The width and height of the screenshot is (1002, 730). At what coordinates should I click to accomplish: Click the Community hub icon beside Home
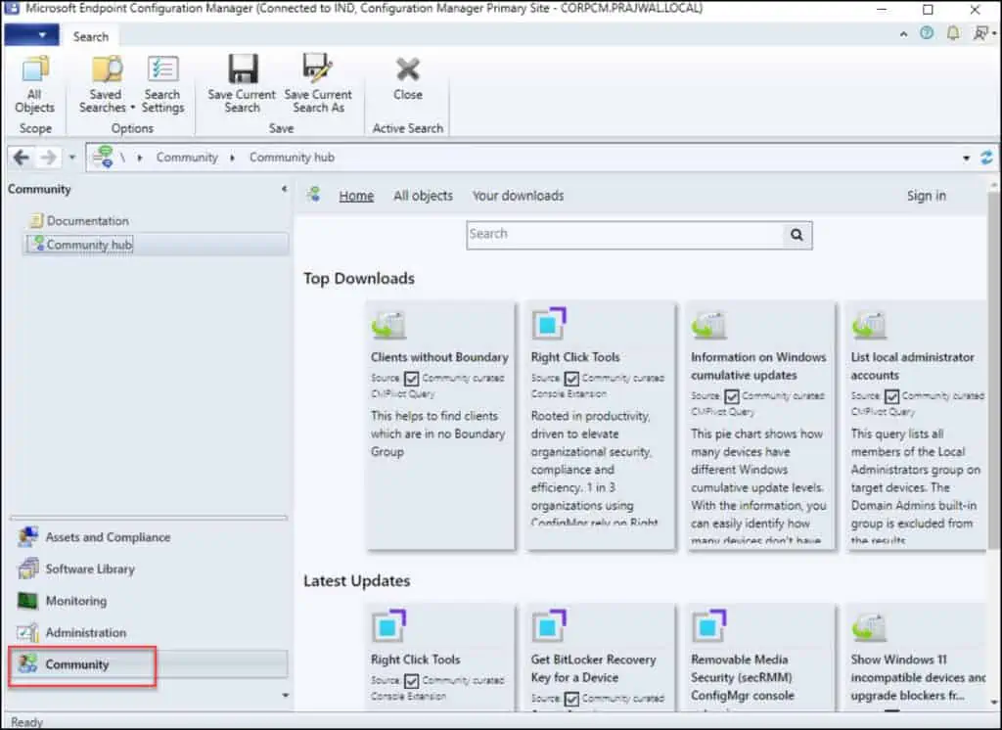tap(313, 194)
